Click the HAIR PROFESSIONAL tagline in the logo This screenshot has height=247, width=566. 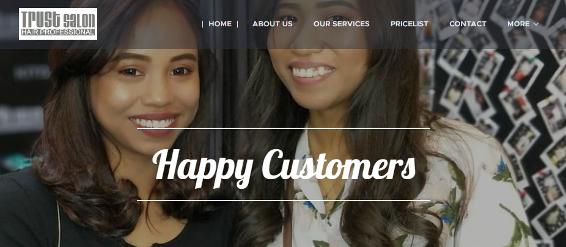(x=57, y=32)
